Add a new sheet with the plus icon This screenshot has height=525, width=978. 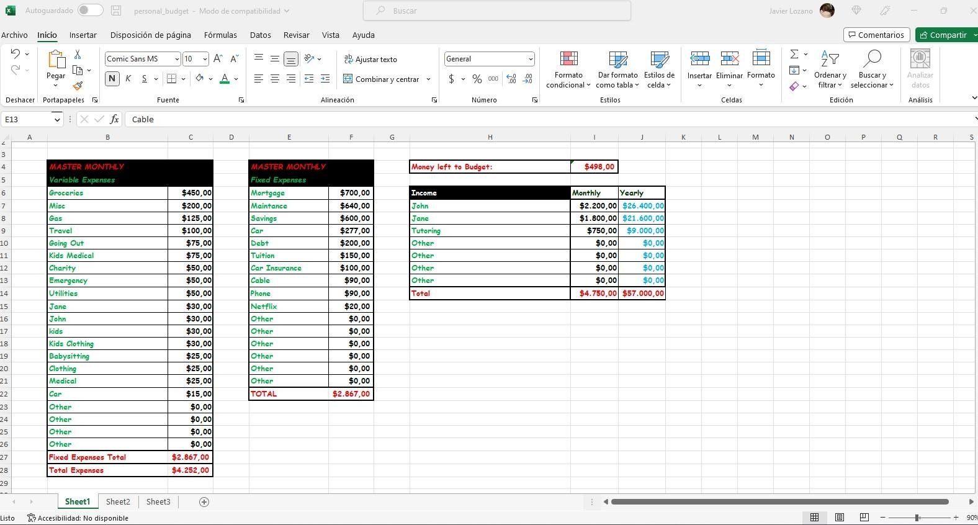(204, 501)
